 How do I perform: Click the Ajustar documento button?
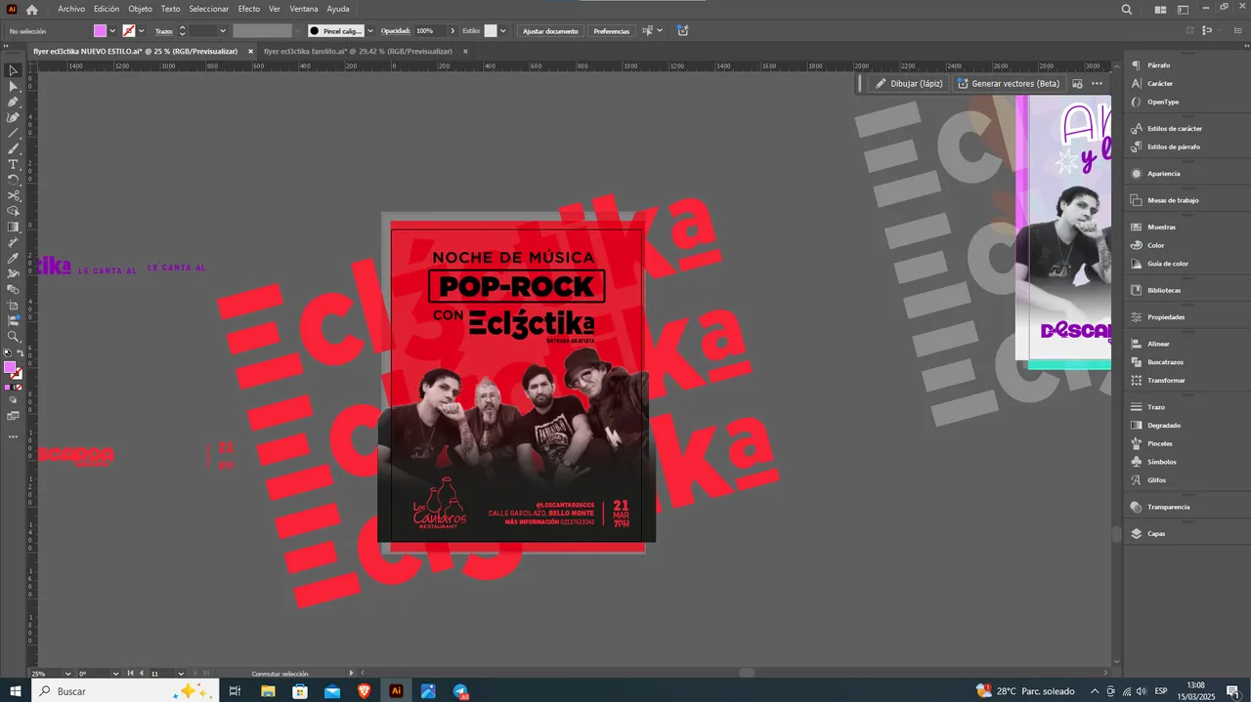coord(550,31)
